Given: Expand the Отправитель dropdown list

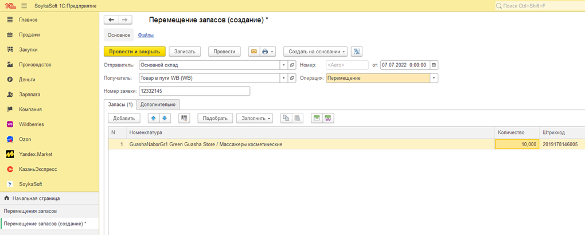Looking at the screenshot, I should click(x=283, y=65).
